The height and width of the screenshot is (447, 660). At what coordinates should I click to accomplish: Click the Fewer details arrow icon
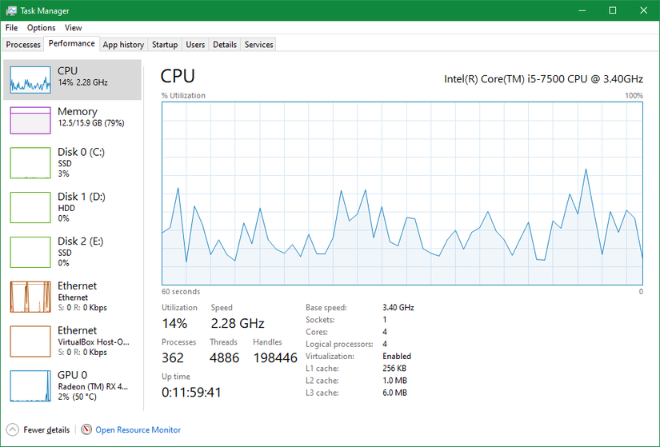[13, 429]
